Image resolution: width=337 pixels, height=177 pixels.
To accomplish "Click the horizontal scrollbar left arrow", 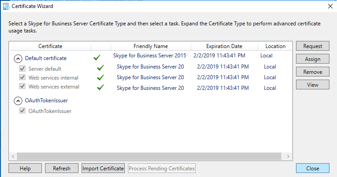I will [x=13, y=157].
